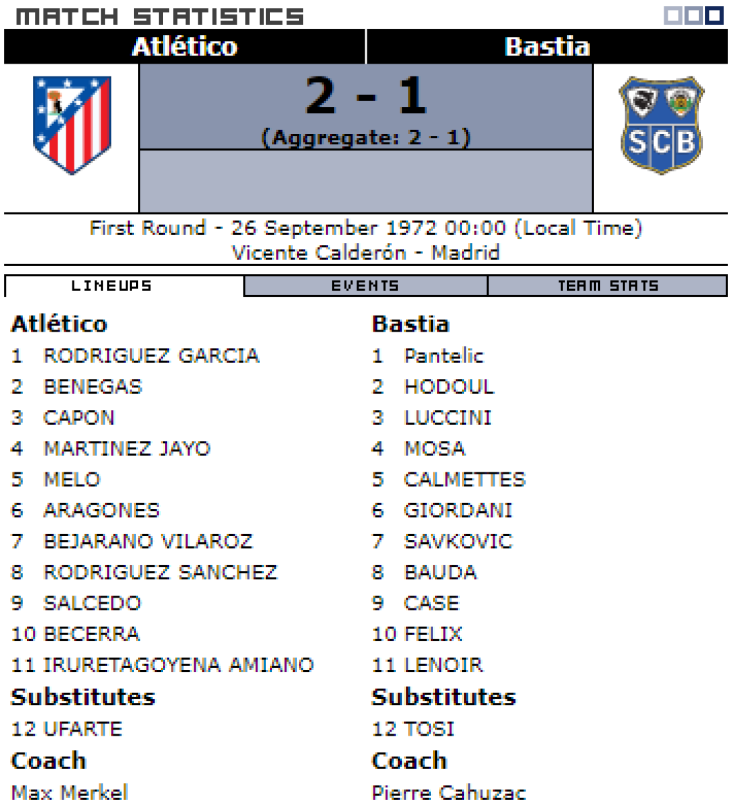Click the SC Bastia club crest
The height and width of the screenshot is (804, 732).
click(661, 125)
